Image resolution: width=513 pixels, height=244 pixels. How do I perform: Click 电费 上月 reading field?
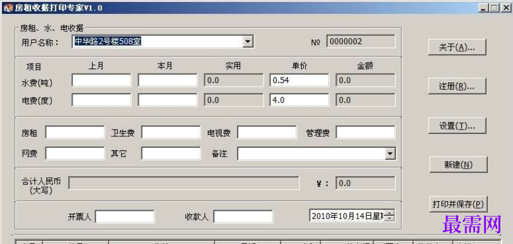pos(101,100)
